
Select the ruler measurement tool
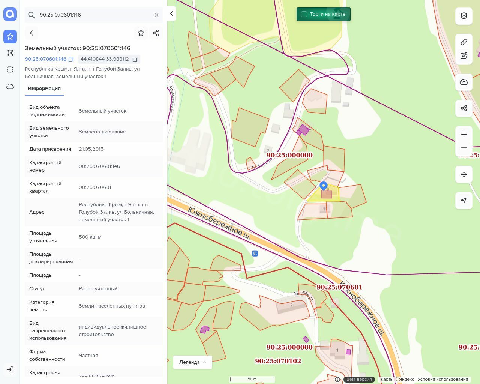(464, 42)
